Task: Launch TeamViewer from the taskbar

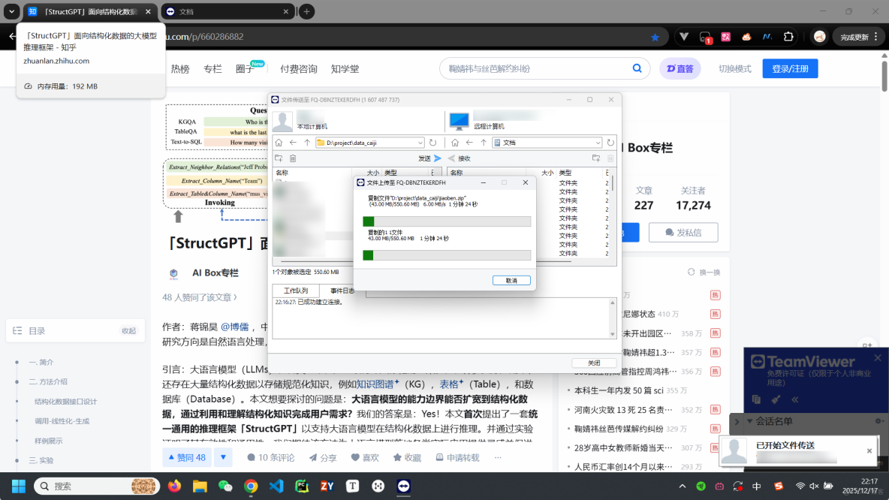Action: 404,486
